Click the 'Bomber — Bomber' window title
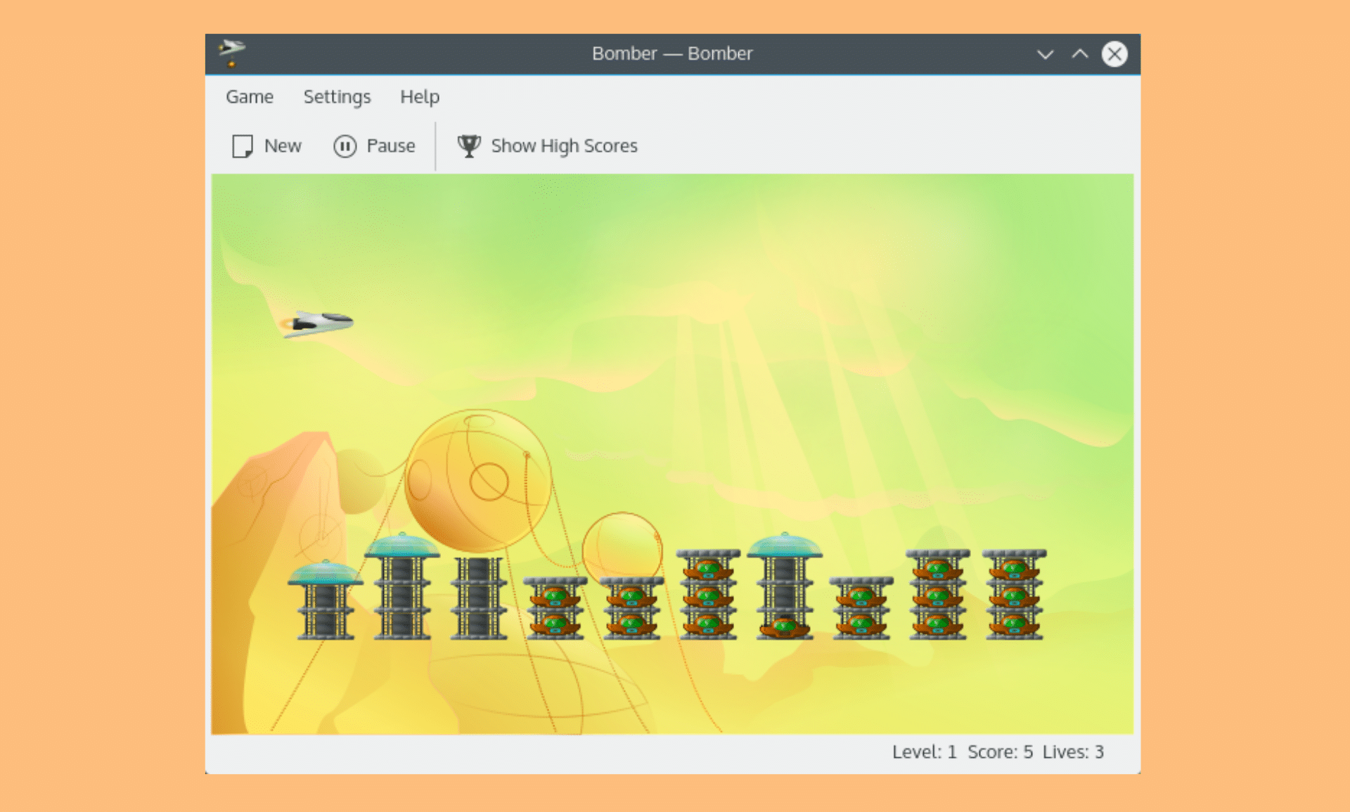 pyautogui.click(x=672, y=53)
